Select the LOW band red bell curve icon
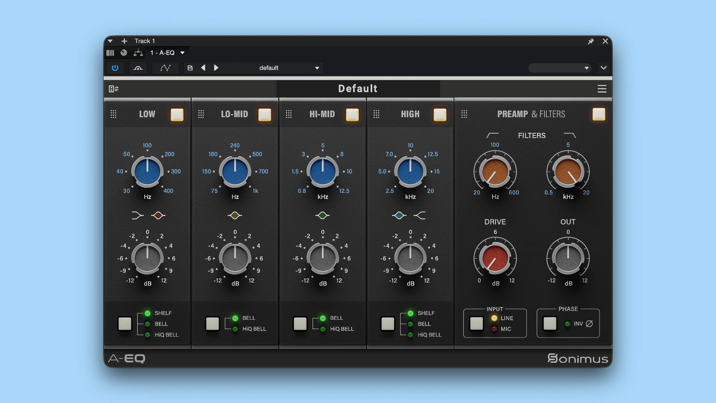Screen dimensions: 716x403 click(x=158, y=215)
